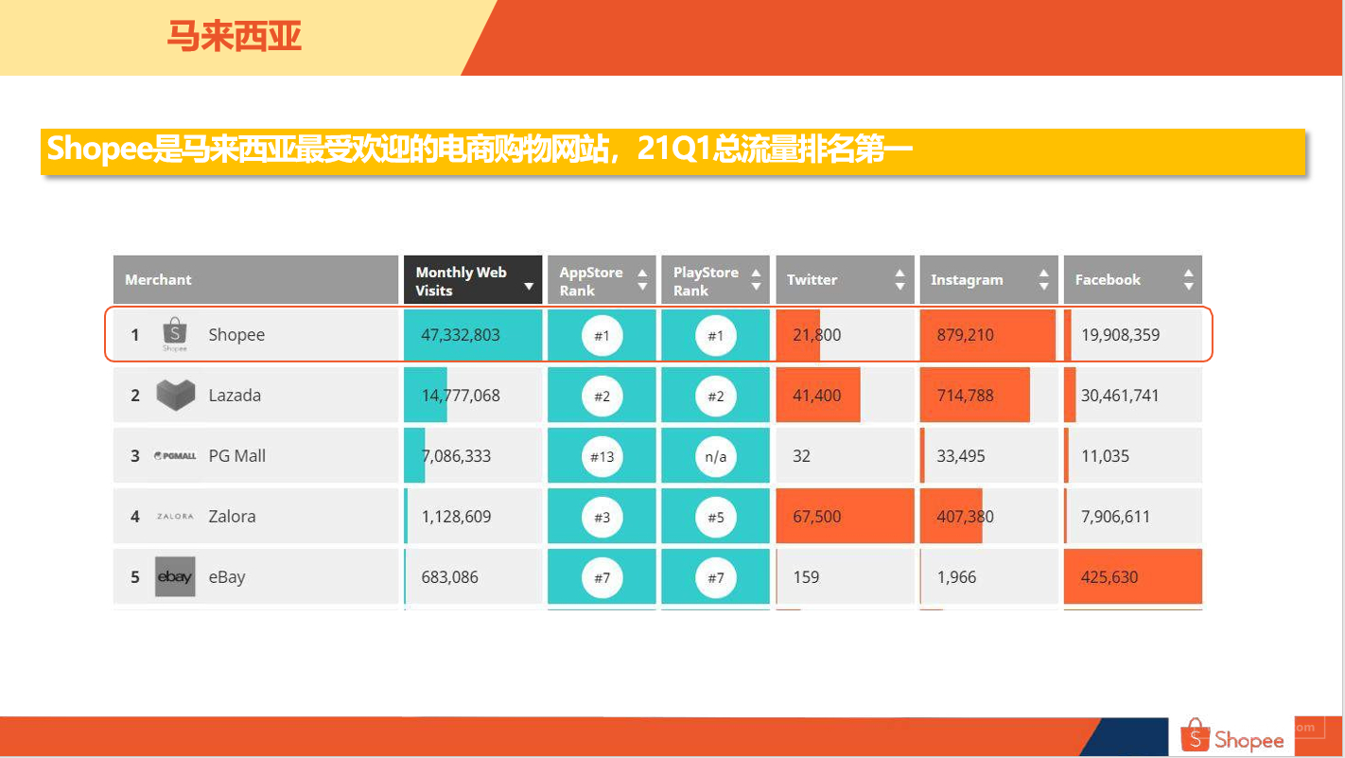The height and width of the screenshot is (758, 1345).
Task: Click Lazada Twitter value 41,400
Action: pyautogui.click(x=816, y=396)
